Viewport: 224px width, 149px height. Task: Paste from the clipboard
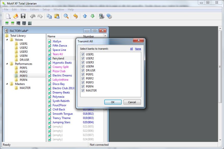[57, 16]
